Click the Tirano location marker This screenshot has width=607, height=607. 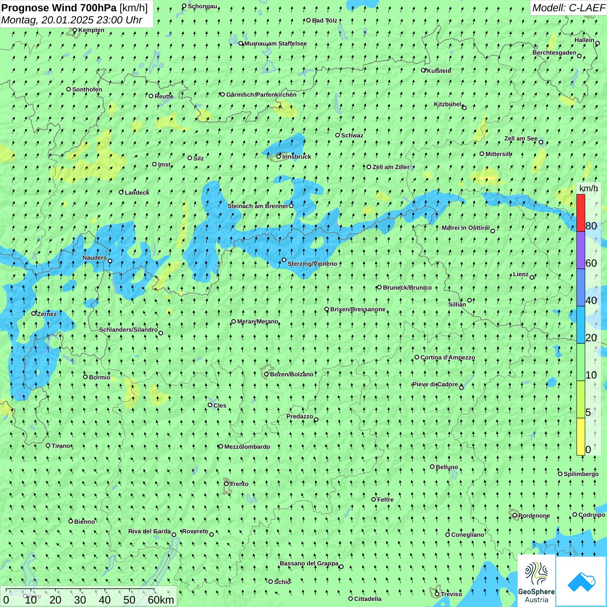[x=48, y=445]
